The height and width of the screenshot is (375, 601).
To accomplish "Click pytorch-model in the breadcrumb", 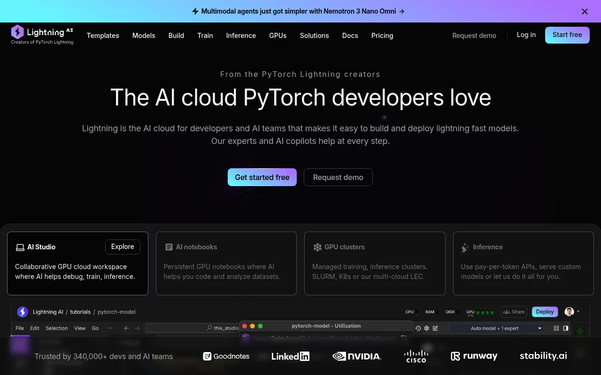I will (116, 312).
